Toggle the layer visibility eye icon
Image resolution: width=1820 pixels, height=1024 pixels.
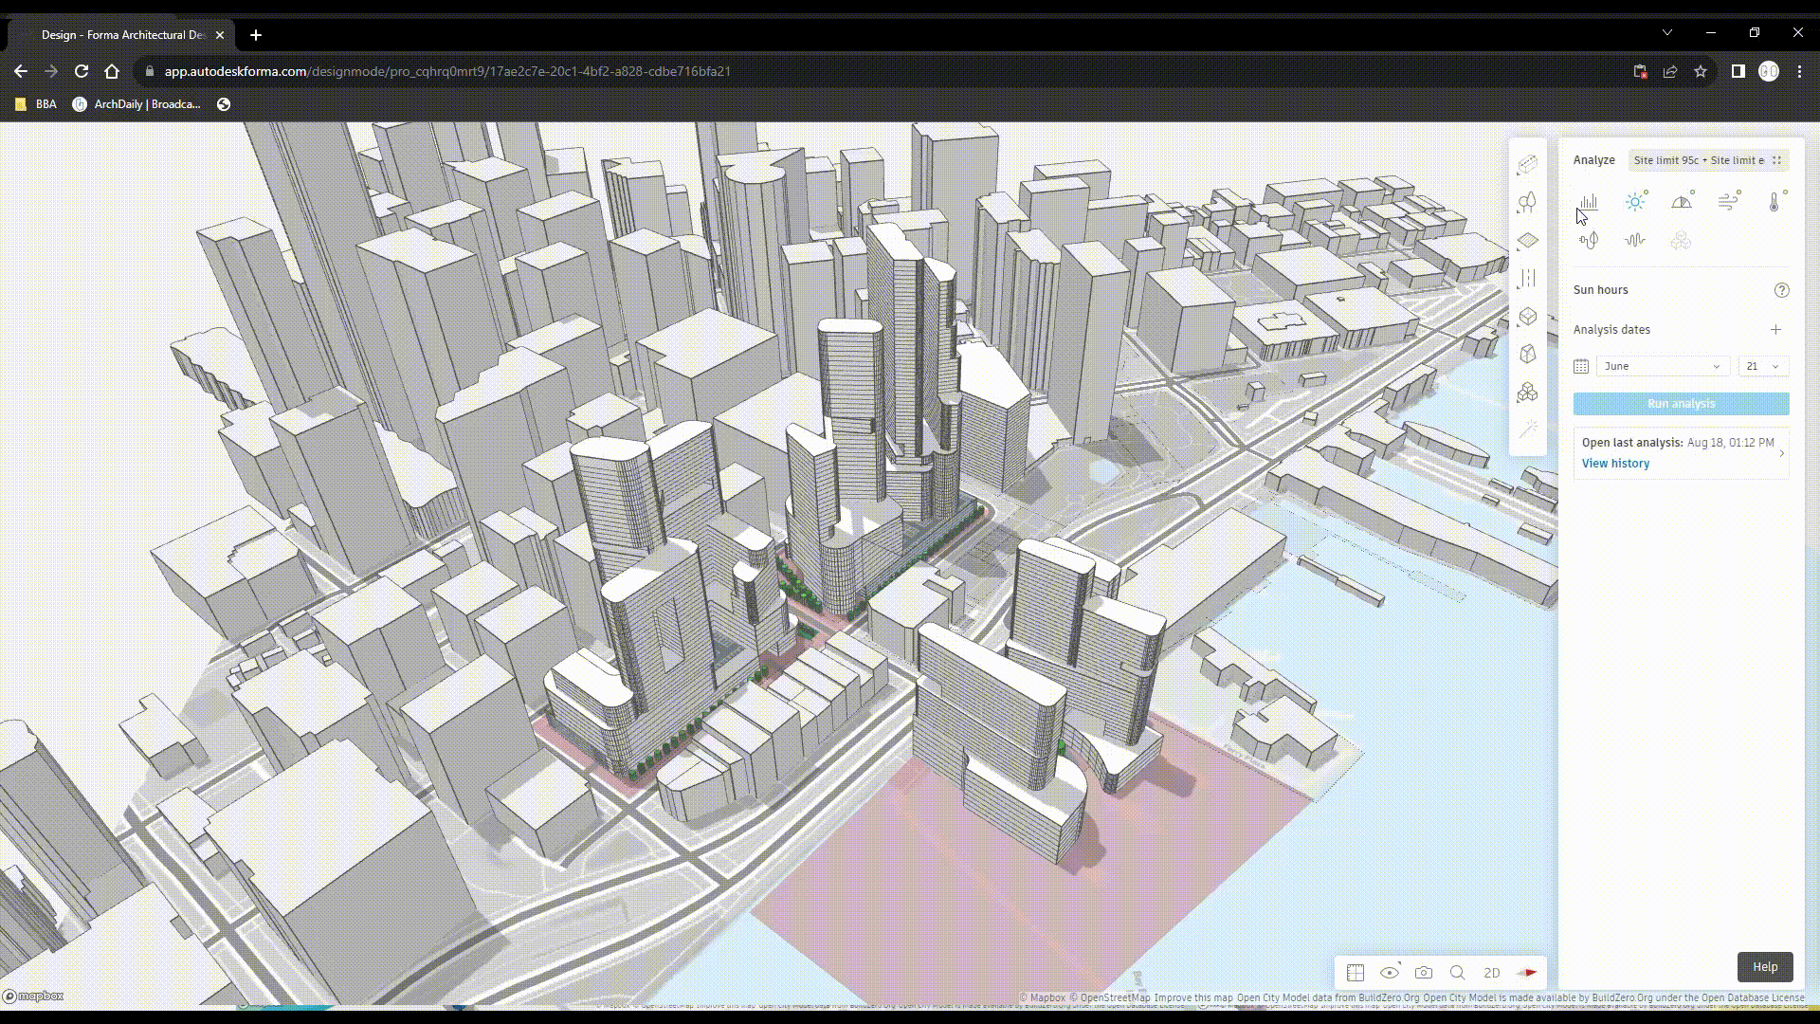coord(1390,973)
